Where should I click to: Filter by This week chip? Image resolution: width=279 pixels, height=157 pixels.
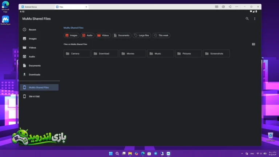pos(161,35)
